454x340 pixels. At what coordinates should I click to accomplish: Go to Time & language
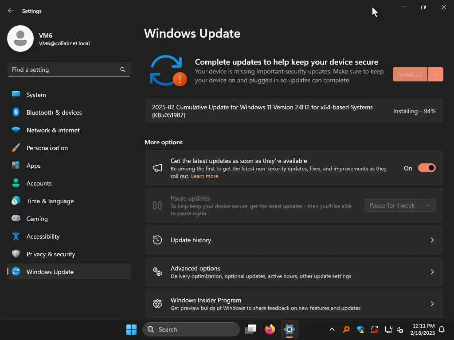(x=69, y=201)
